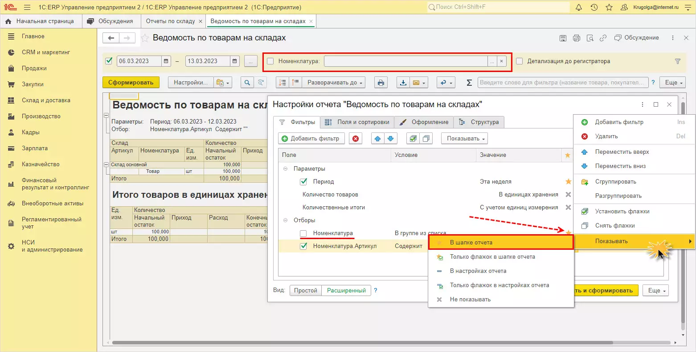Expand the Разворачивать до dropdown
This screenshot has width=696, height=352.
pos(334,83)
